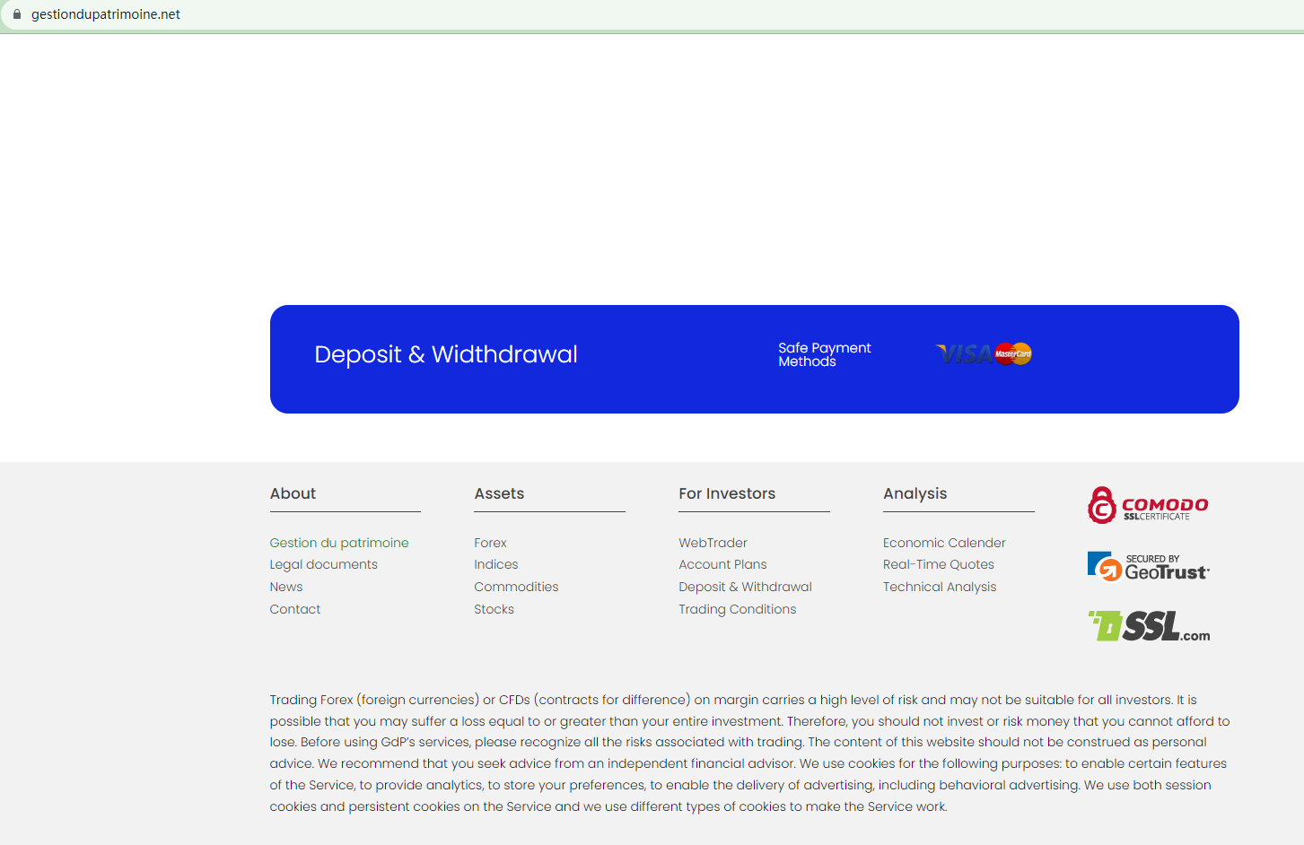Click the About footer column heading
The width and height of the screenshot is (1304, 845).
[293, 493]
